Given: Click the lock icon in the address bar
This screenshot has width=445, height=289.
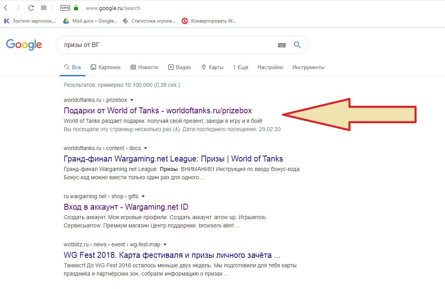Looking at the screenshot, I should click(x=75, y=7).
